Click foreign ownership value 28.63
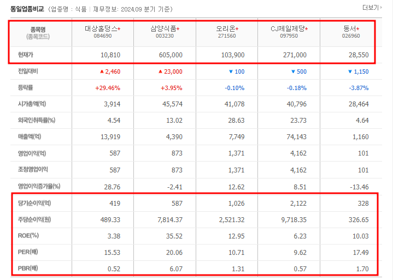The width and height of the screenshot is (393, 280). tap(236, 121)
